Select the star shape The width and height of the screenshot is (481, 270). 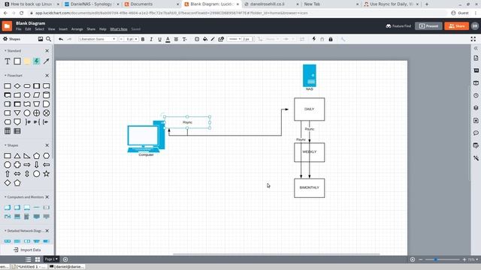tap(46, 174)
